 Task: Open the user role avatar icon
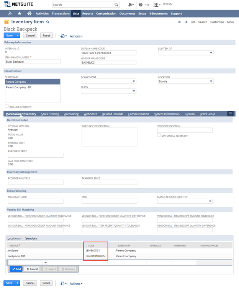pyautogui.click(x=157, y=5)
